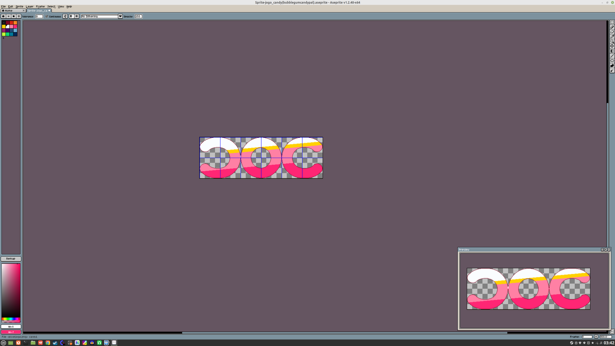Open palette presets icon
615x346 pixels.
click(x=14, y=16)
